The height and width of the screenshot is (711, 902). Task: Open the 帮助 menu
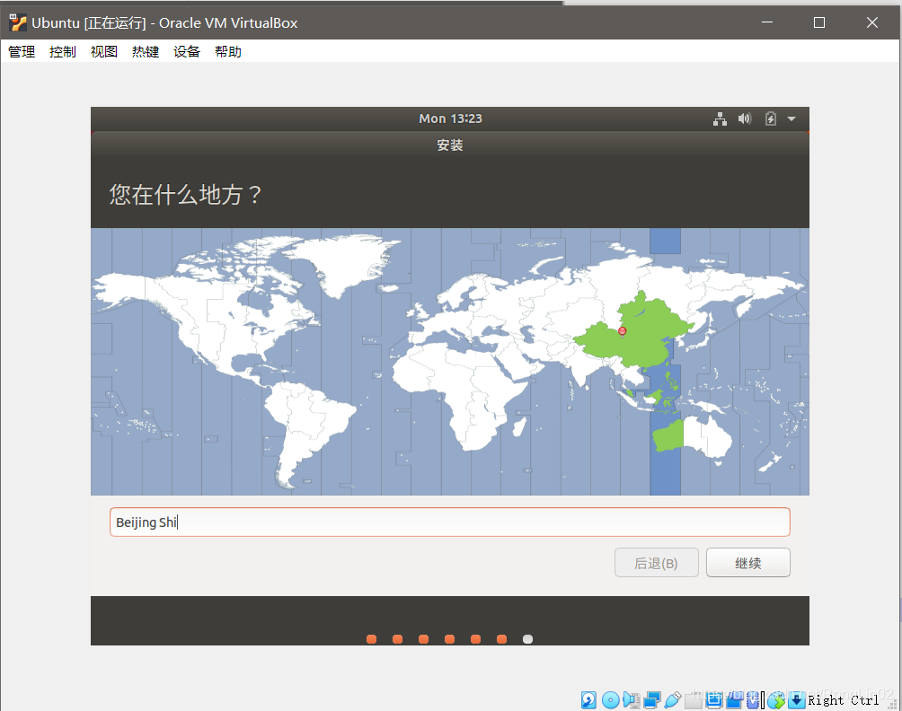(228, 52)
